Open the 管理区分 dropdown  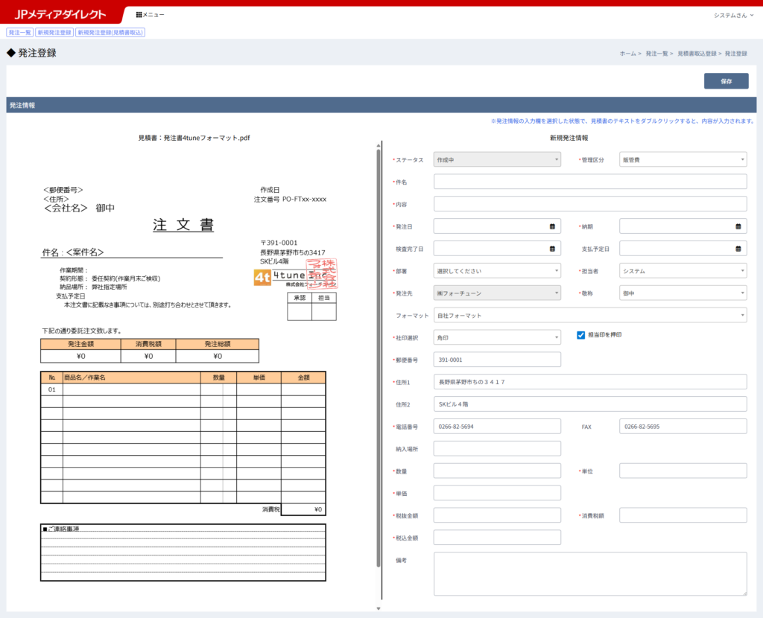click(683, 159)
